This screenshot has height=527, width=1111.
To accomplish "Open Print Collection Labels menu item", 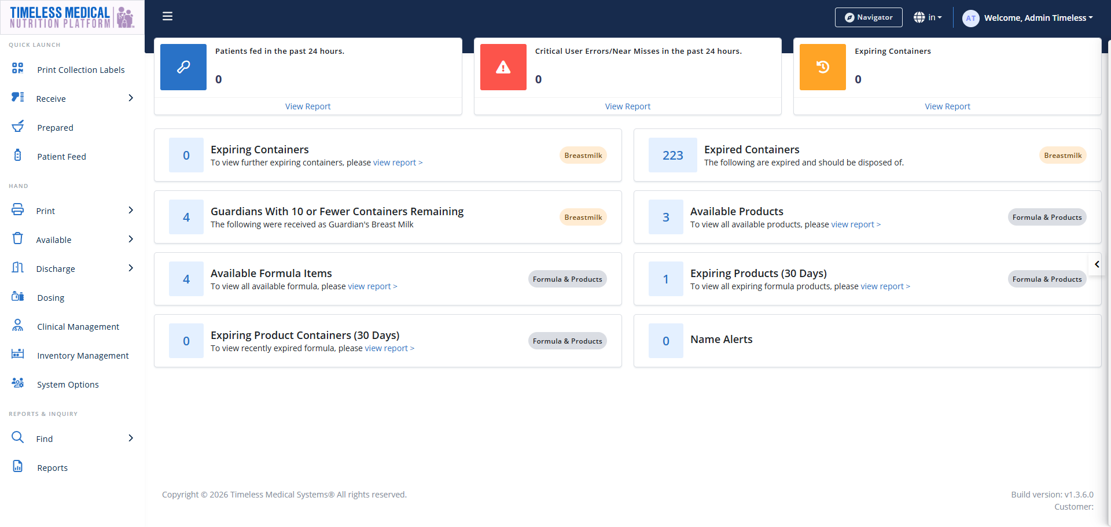I will [x=81, y=70].
